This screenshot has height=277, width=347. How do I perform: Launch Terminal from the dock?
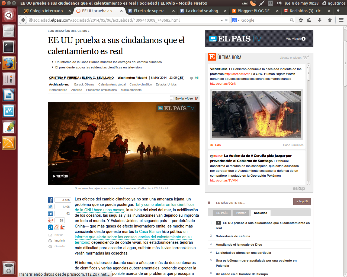[x=9, y=47]
